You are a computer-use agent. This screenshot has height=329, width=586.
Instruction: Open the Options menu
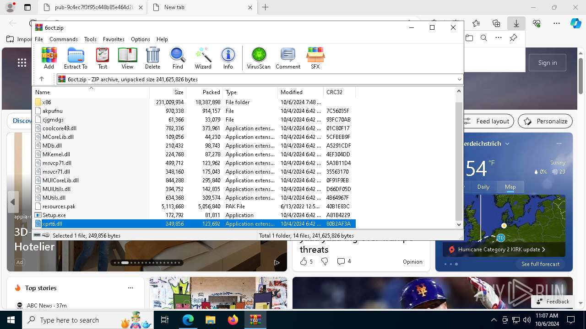pos(141,39)
